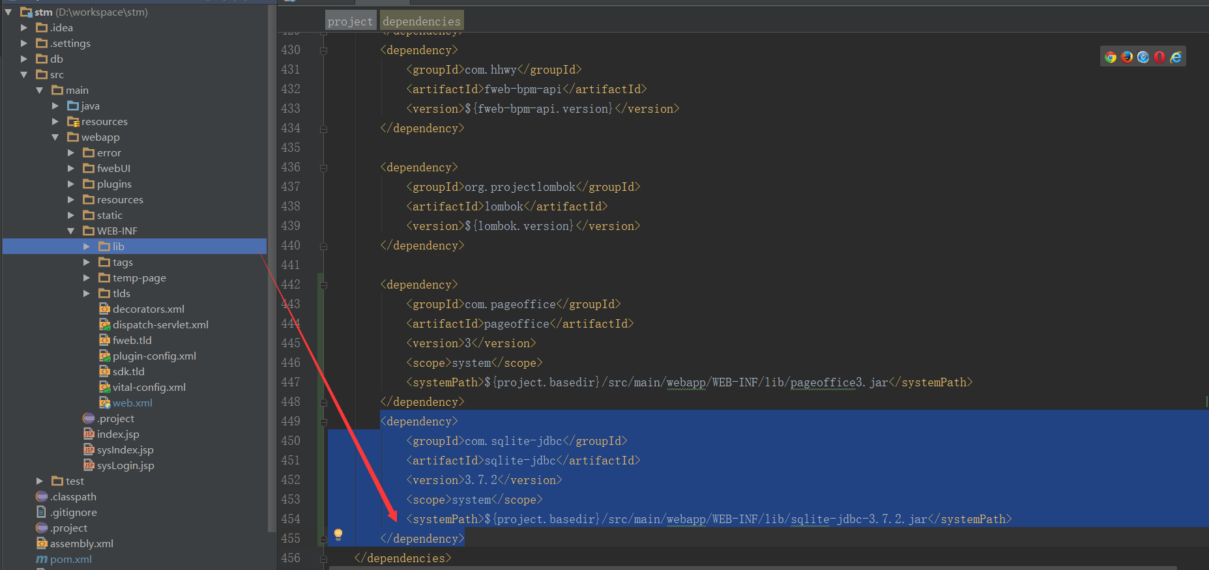Image resolution: width=1209 pixels, height=570 pixels.
Task: Click the sysLogin.jsp file icon
Action: point(89,465)
